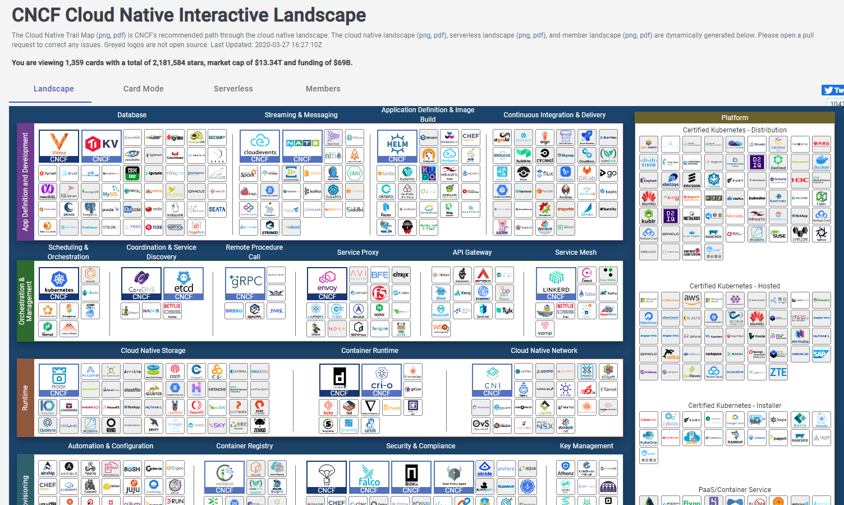Screen dimensions: 844x505
Task: Open the Citrix service proxy logo
Action: pyautogui.click(x=401, y=275)
